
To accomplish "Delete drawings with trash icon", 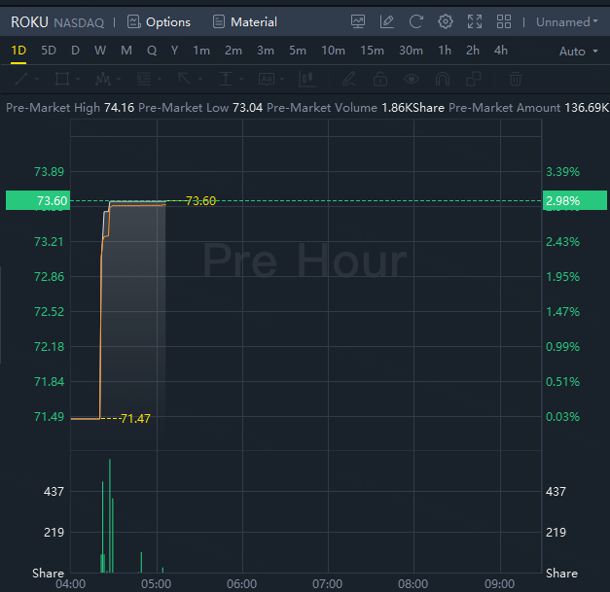I will 516,79.
